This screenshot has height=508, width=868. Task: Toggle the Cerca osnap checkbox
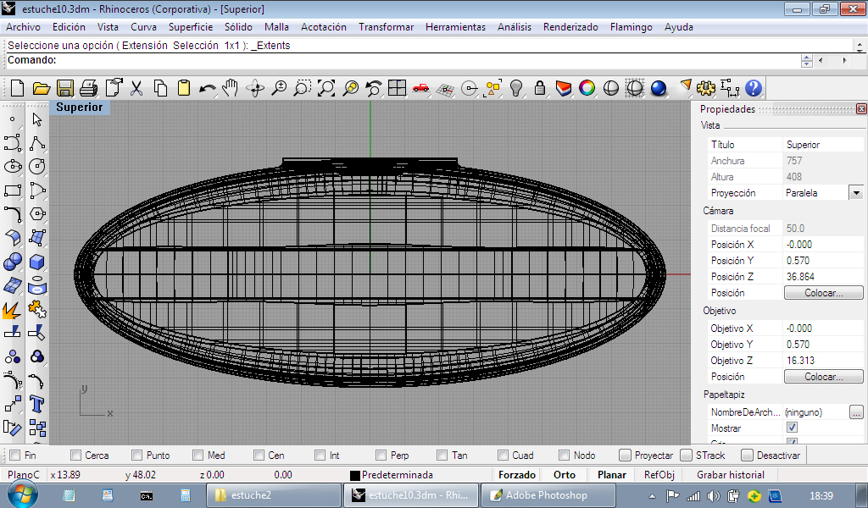[76, 456]
